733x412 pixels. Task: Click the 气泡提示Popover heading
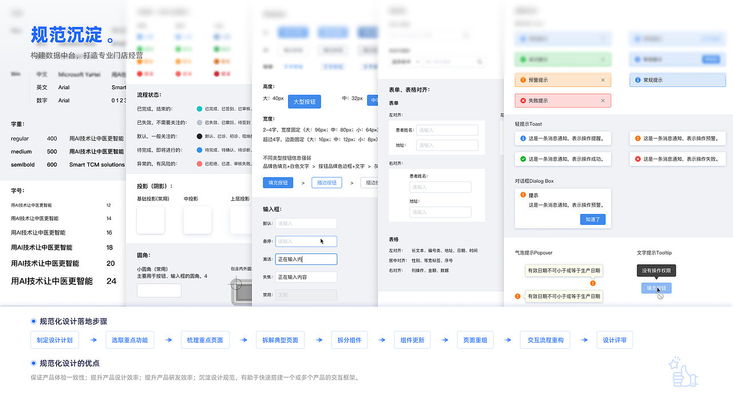pyautogui.click(x=534, y=253)
